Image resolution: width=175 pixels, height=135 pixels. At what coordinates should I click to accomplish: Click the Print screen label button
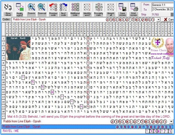pos(134,14)
